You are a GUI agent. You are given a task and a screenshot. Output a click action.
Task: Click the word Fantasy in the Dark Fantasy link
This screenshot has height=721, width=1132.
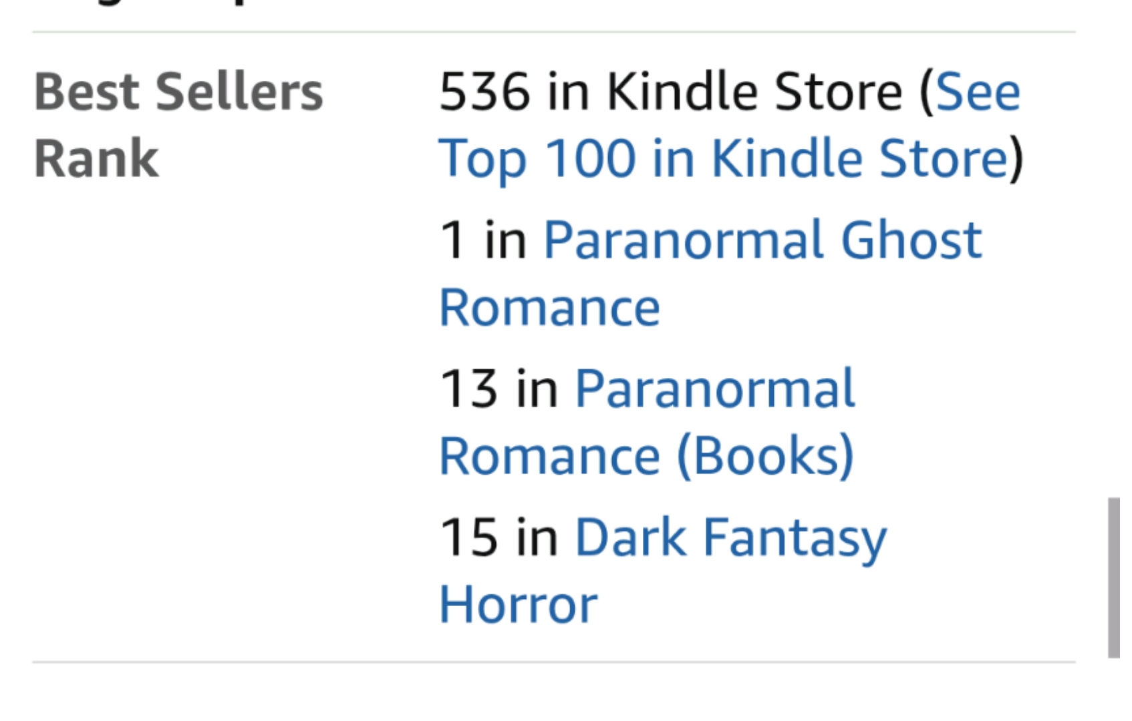(795, 537)
